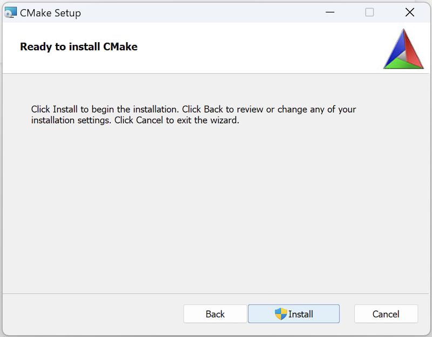Click the blue face of CMake logo
The height and width of the screenshot is (337, 432).
pos(396,51)
